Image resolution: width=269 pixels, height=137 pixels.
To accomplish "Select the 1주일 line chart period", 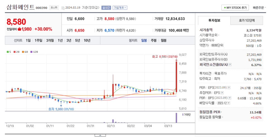I will [38, 40].
